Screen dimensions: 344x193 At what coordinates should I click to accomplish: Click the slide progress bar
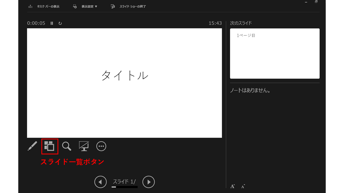(x=124, y=187)
